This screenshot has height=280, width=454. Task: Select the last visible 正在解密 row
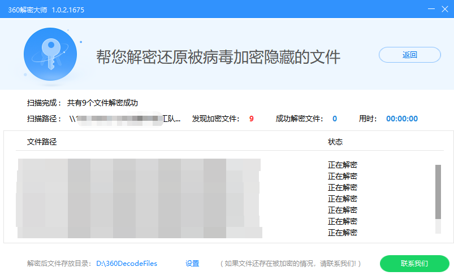coord(343,233)
